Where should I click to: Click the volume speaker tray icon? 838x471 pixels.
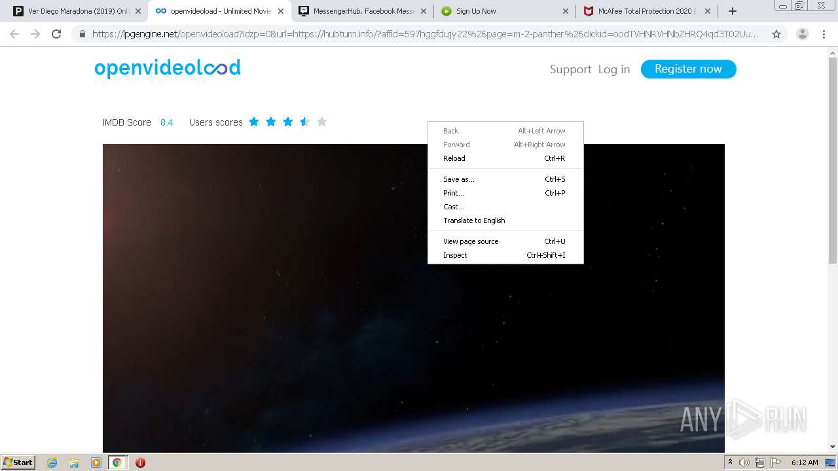[x=744, y=462]
